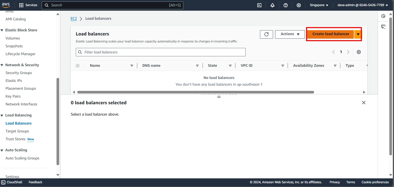This screenshot has height=187, width=394.
Task: Open the Singapore region selector
Action: click(319, 5)
